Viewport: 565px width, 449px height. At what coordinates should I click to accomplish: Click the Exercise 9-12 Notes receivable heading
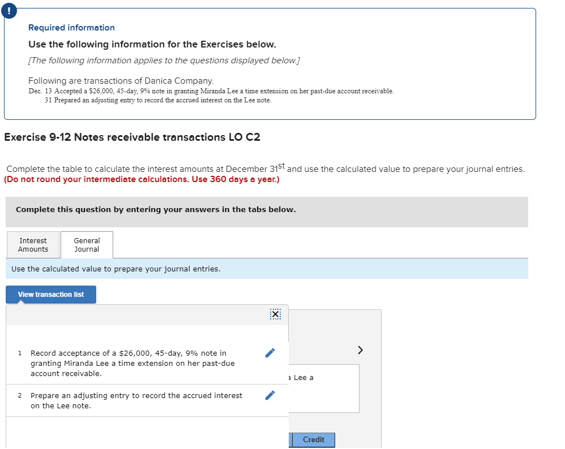(132, 137)
